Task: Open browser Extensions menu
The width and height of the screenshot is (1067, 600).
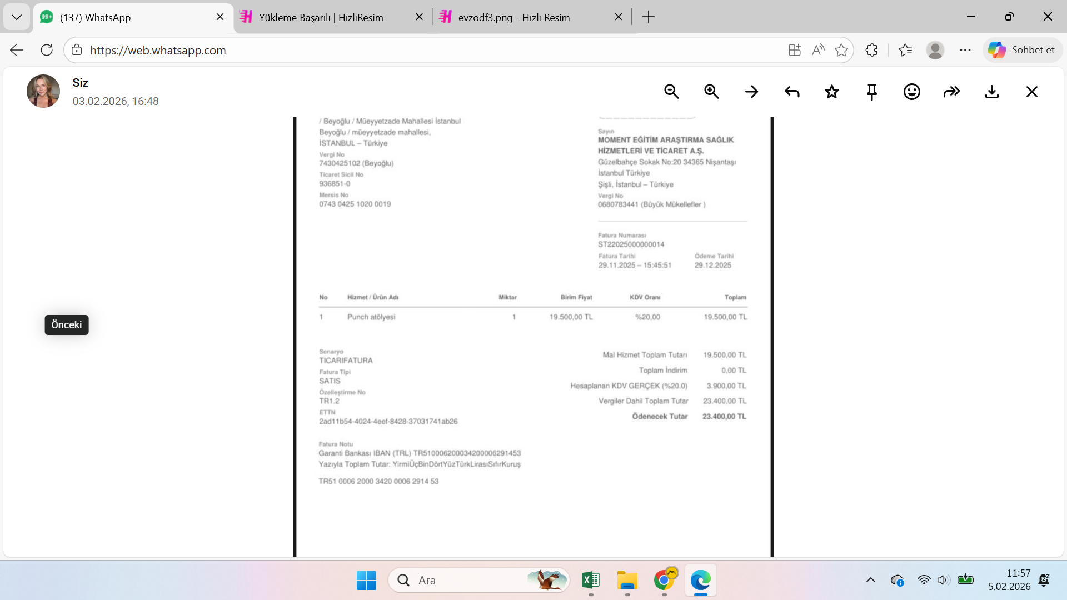Action: tap(871, 50)
